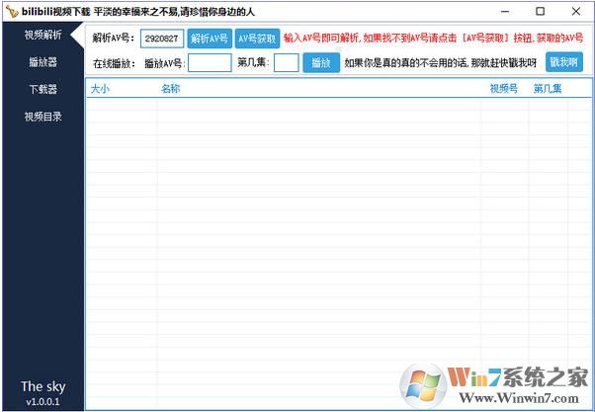
Task: Minimize the bilibili视频下载 window
Action: tap(505, 12)
